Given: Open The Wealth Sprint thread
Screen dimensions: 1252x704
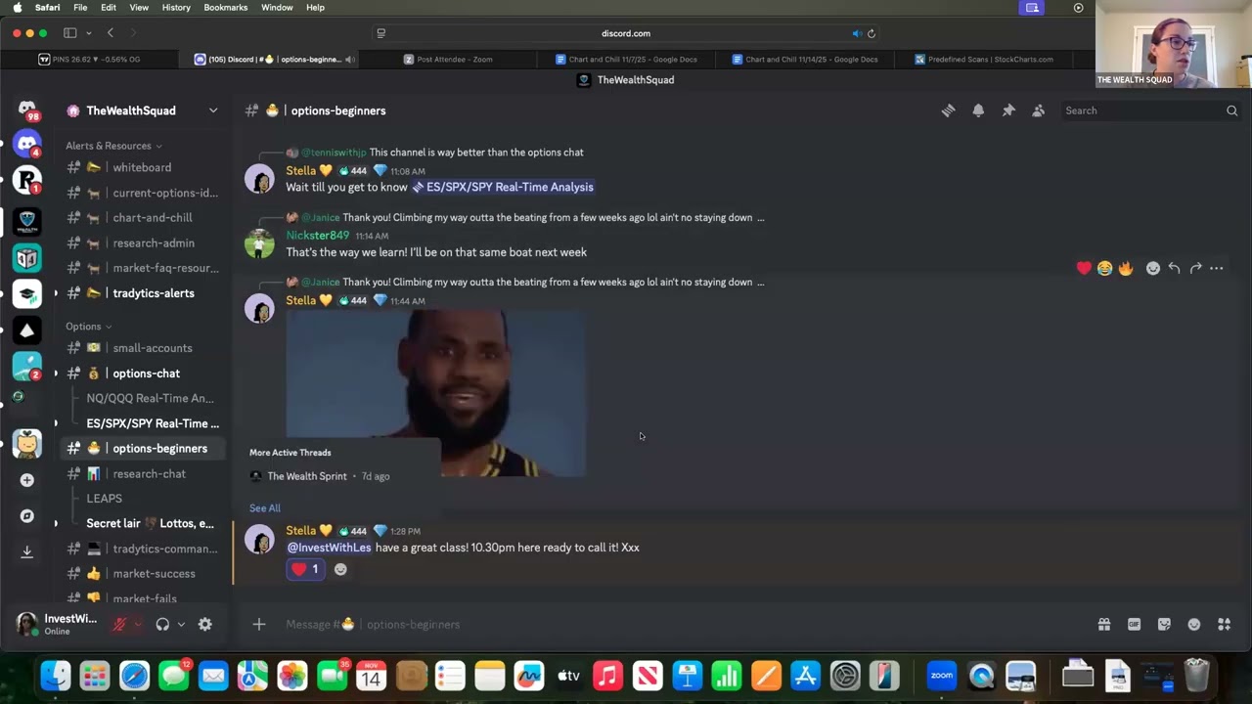Looking at the screenshot, I should (307, 476).
